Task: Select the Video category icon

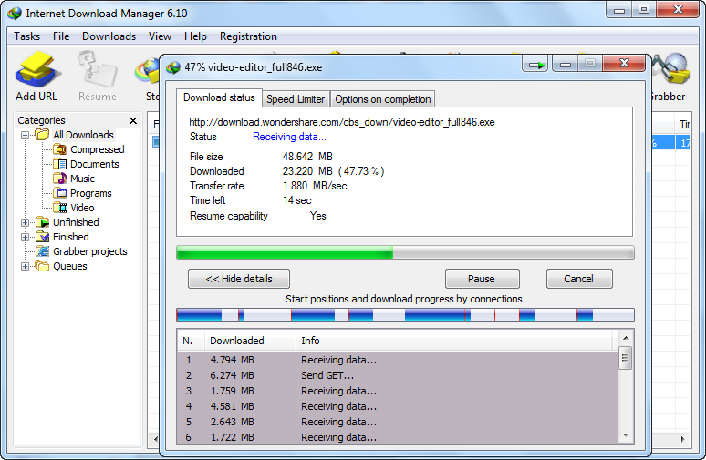Action: (x=59, y=208)
